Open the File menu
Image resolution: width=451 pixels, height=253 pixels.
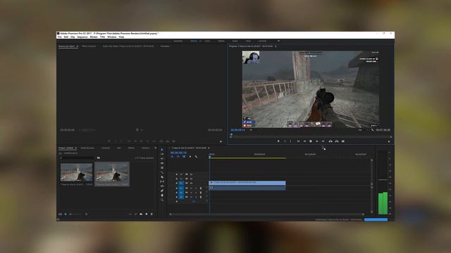[59, 37]
